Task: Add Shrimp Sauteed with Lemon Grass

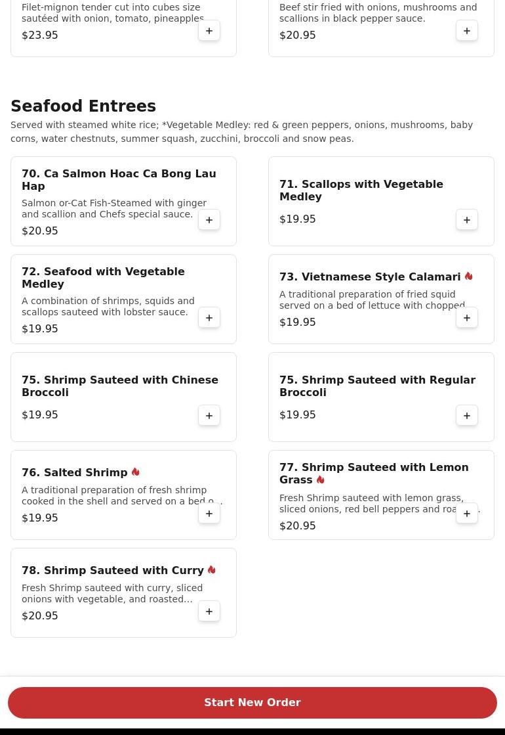Action: tap(466, 514)
